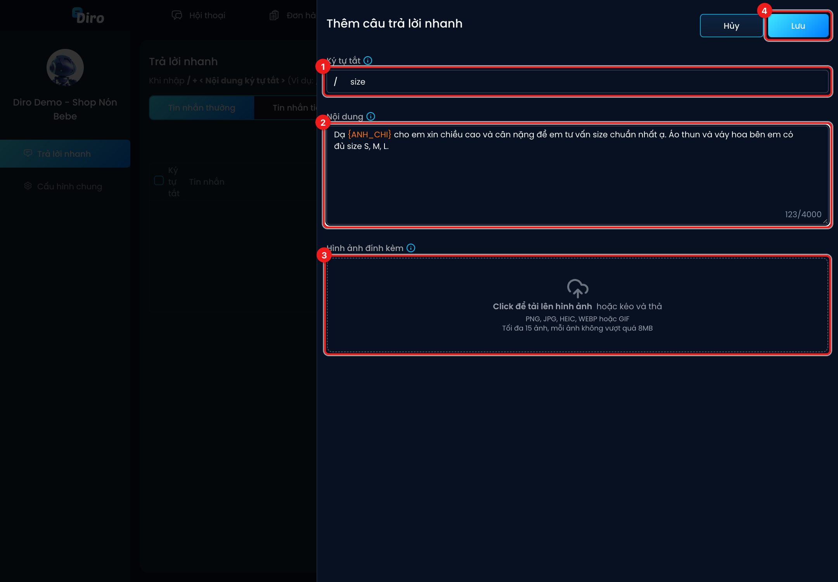Click 'Thêm câu trả lời nhanh' title
This screenshot has height=582, width=838.
tap(395, 23)
